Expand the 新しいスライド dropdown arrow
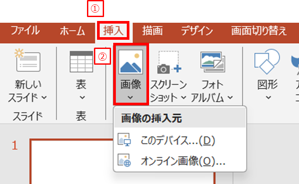 coord(45,97)
